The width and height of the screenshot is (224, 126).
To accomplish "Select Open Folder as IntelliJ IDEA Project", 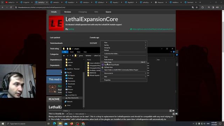I will click(121, 70).
